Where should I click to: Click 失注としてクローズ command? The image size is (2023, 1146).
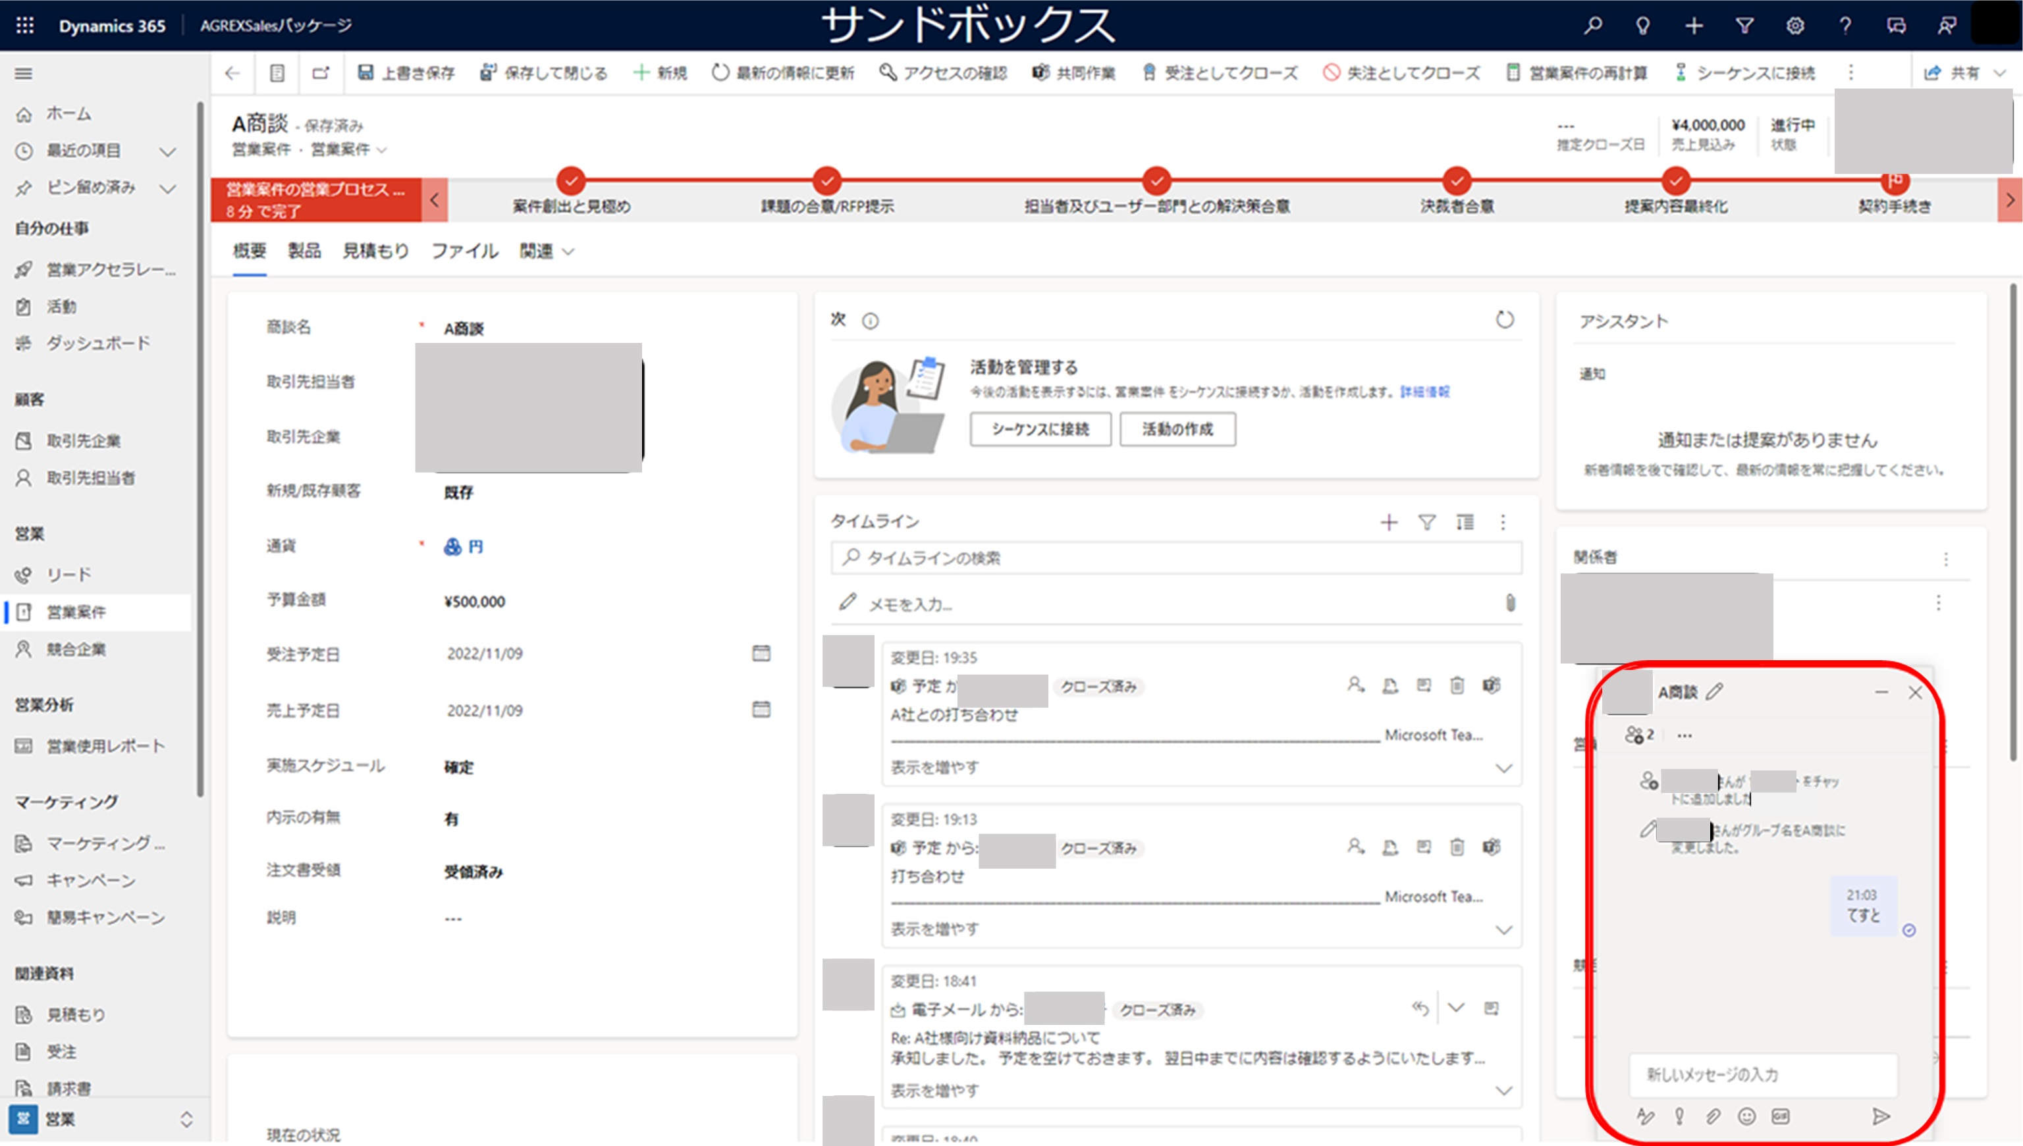[1402, 73]
